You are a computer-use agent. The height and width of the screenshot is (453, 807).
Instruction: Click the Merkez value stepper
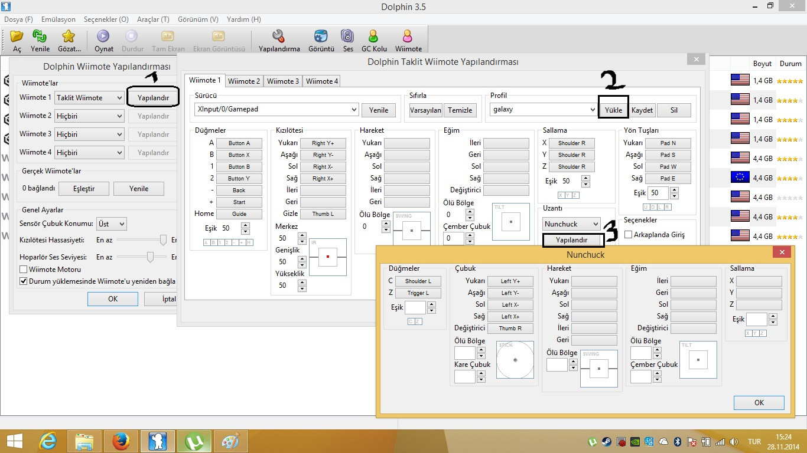point(302,238)
